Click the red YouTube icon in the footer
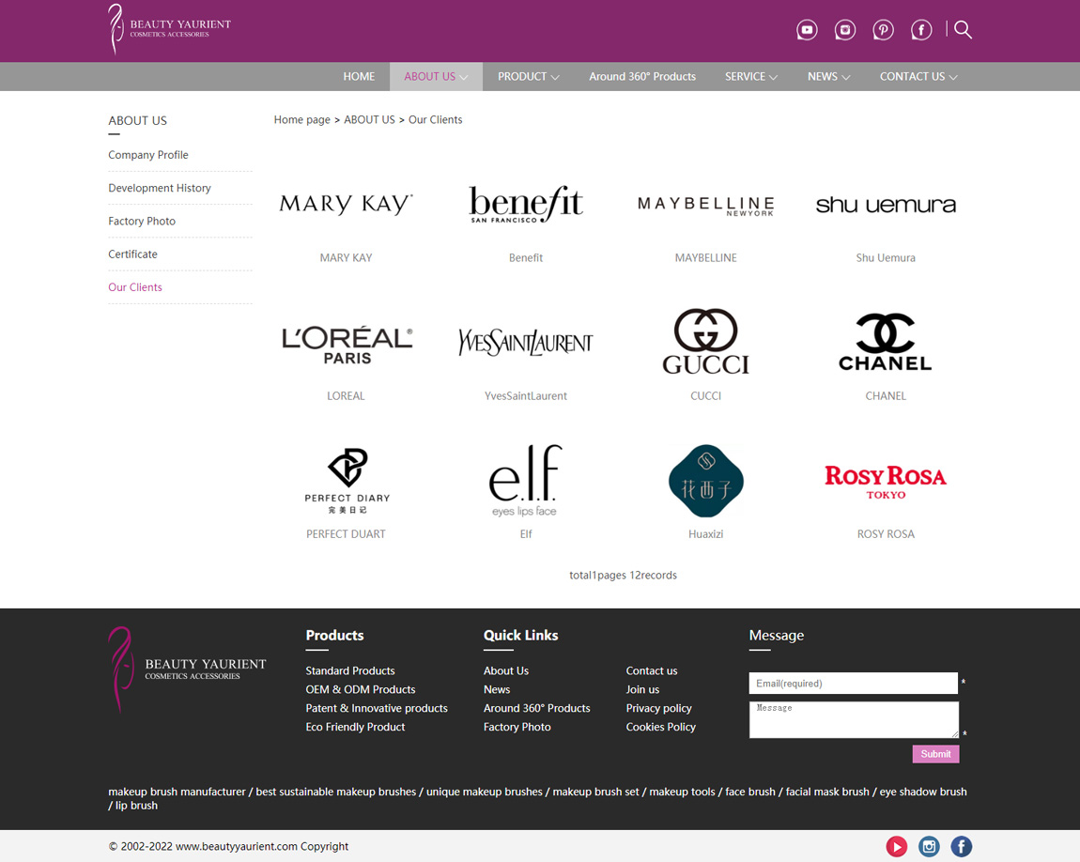This screenshot has width=1080, height=862. coord(897,846)
